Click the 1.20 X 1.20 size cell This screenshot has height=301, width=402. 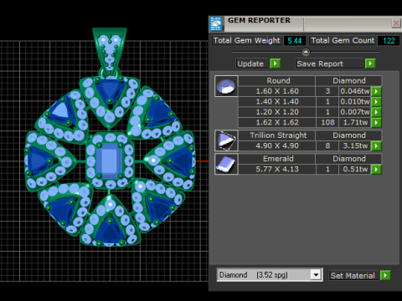[277, 112]
